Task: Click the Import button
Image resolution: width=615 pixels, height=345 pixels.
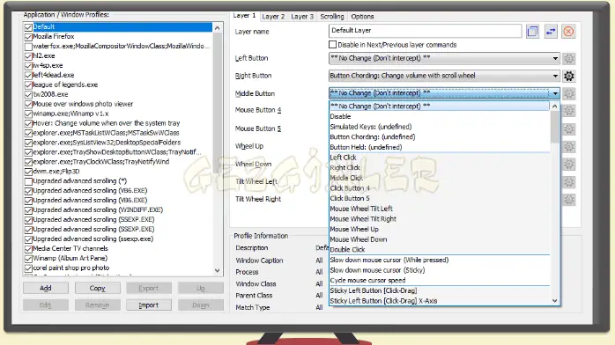Action: [149, 305]
